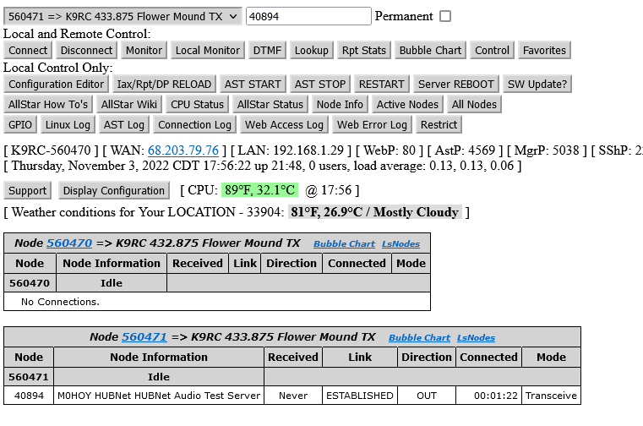Toggle the Permanent checkbox
The width and height of the screenshot is (643, 426).
click(445, 16)
